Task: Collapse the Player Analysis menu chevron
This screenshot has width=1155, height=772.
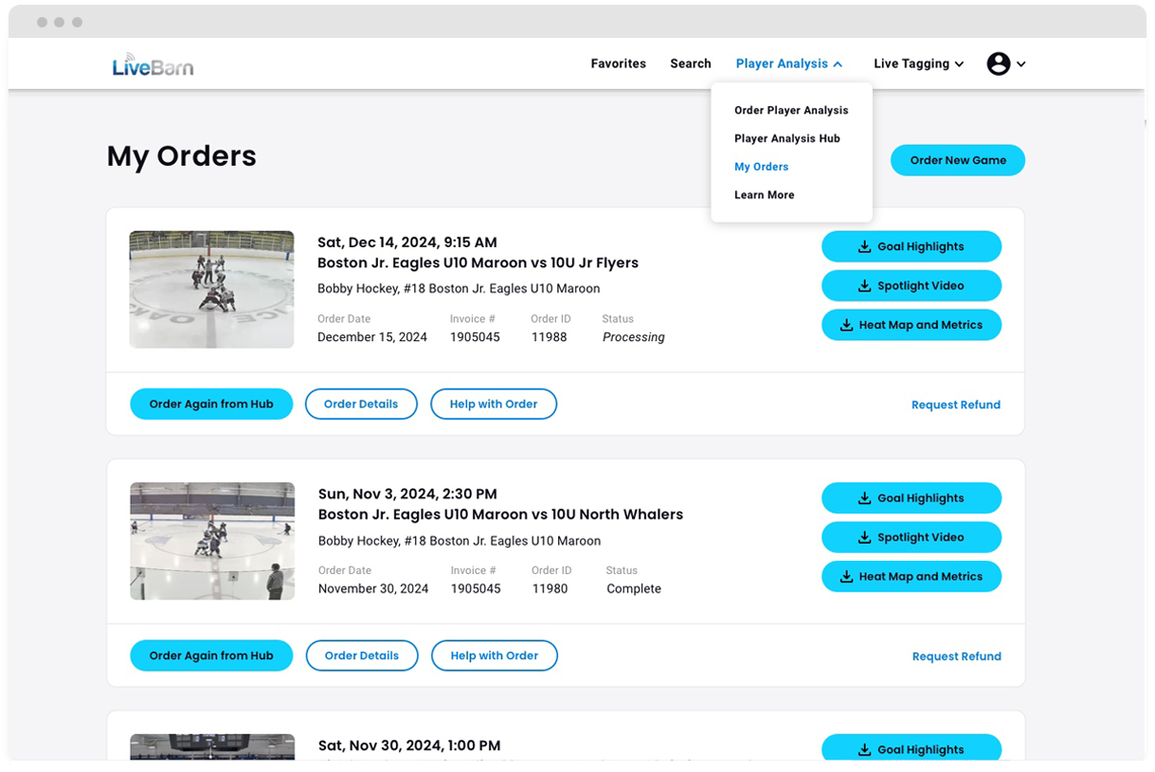Action: (x=839, y=63)
